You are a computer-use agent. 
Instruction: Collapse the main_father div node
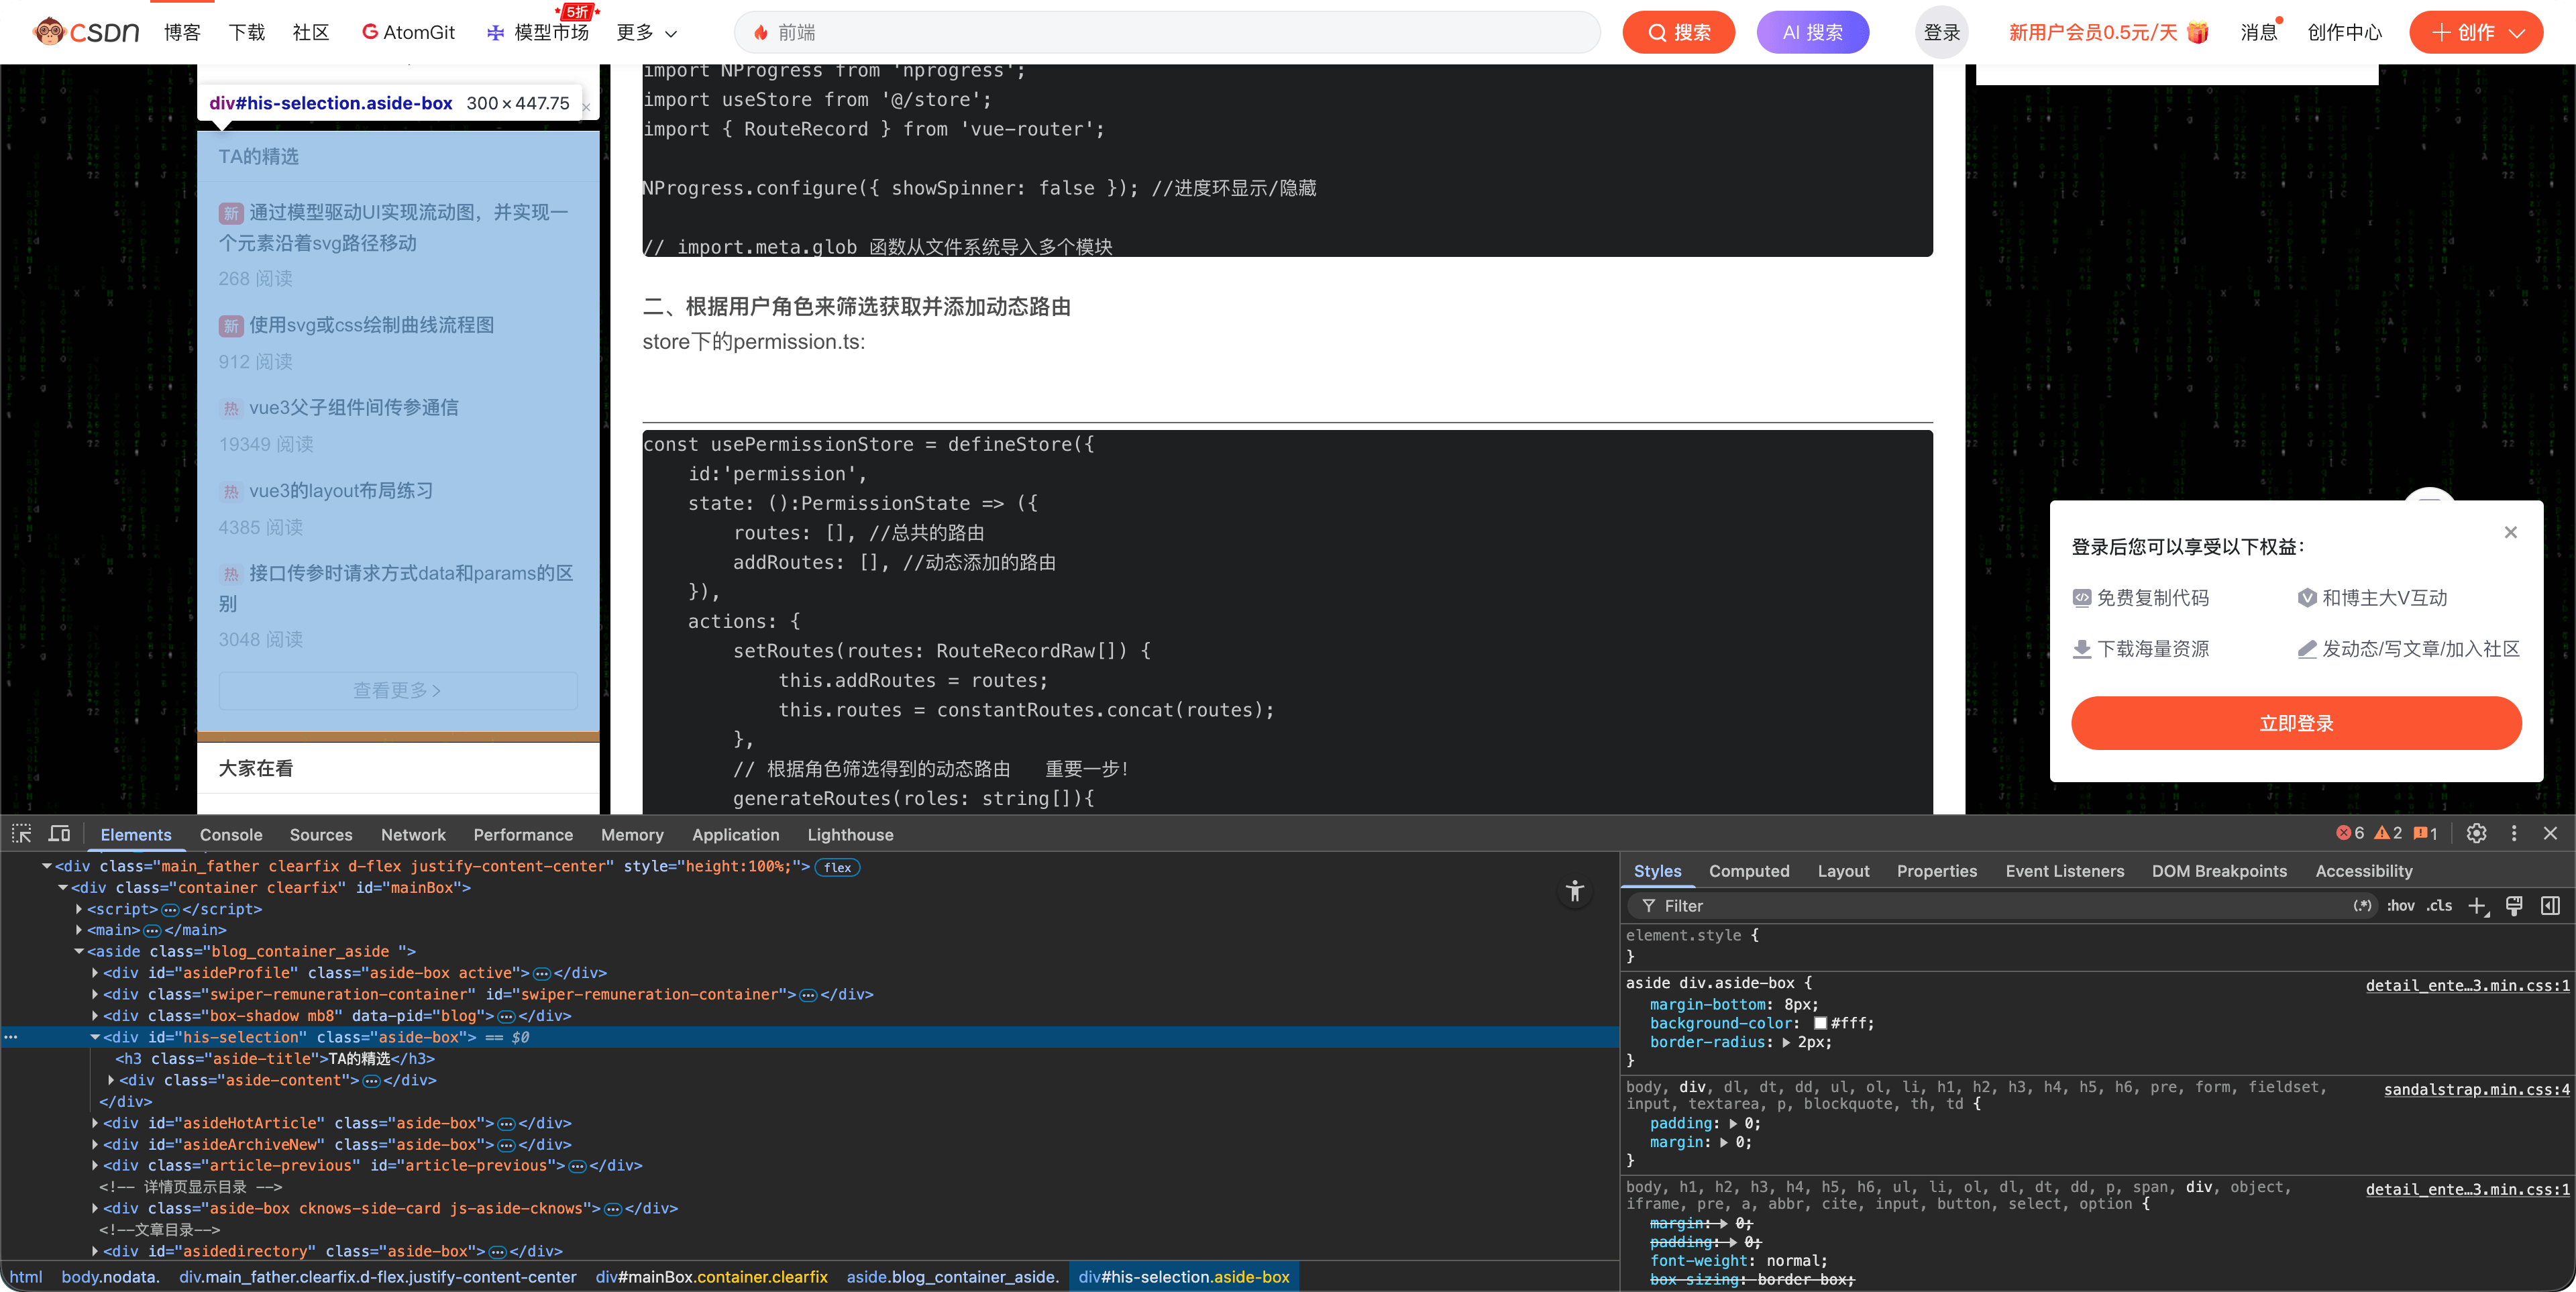[46, 867]
